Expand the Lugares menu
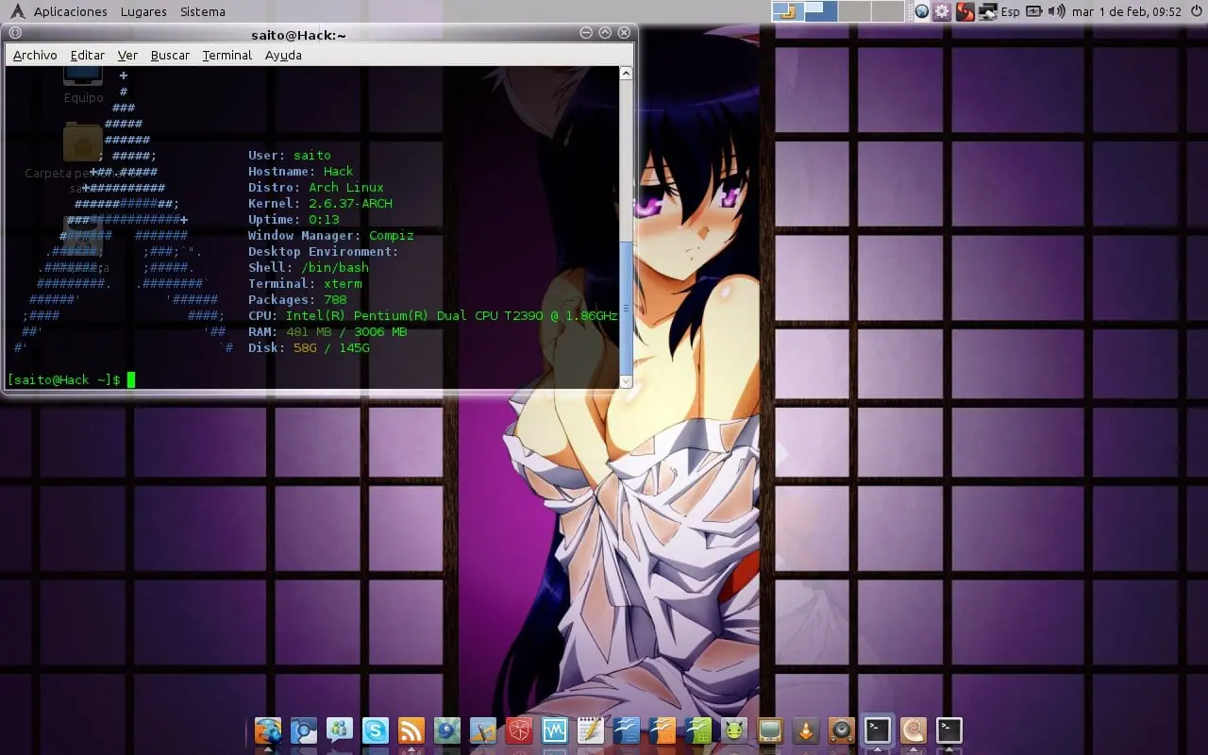This screenshot has height=755, width=1208. (x=143, y=11)
